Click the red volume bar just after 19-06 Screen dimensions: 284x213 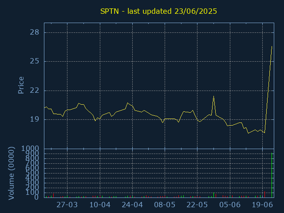264,194
